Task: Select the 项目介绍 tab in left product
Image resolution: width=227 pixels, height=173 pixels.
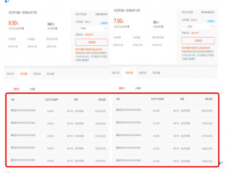Action: 10,74
